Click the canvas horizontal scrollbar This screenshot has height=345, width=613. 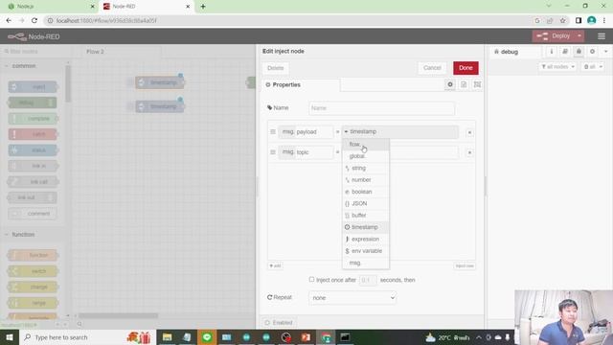click(x=119, y=315)
